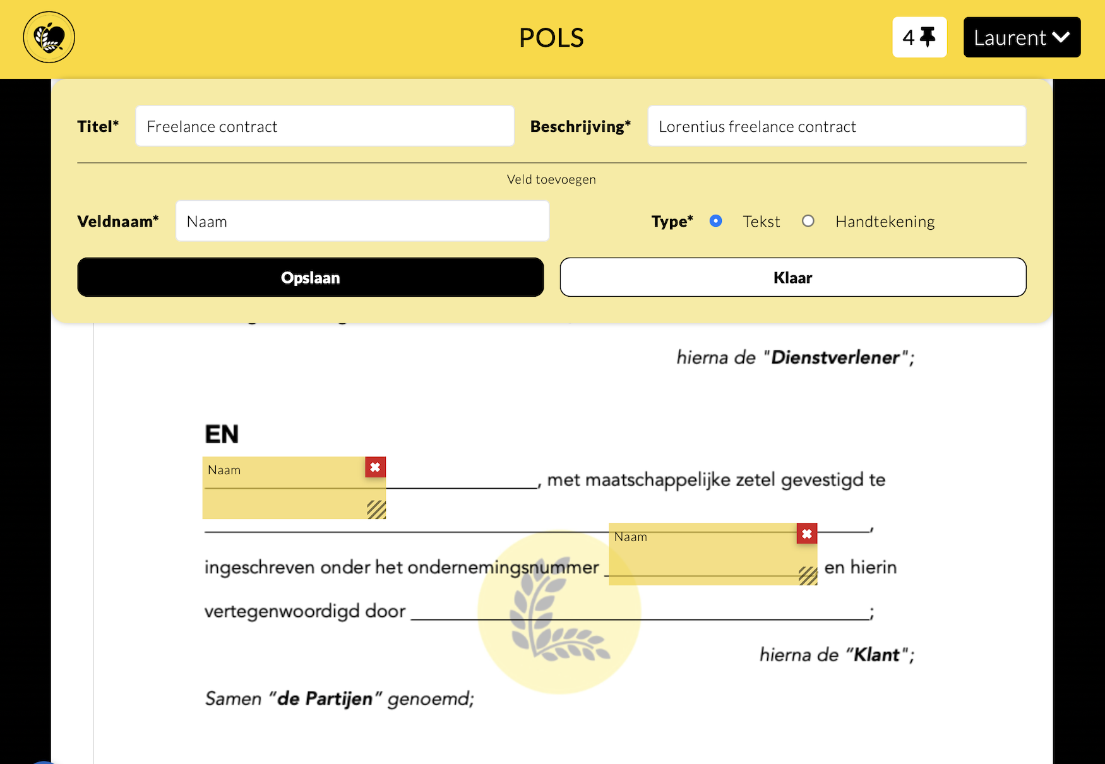
Task: Click resize handle of second Naam field
Action: [808, 576]
